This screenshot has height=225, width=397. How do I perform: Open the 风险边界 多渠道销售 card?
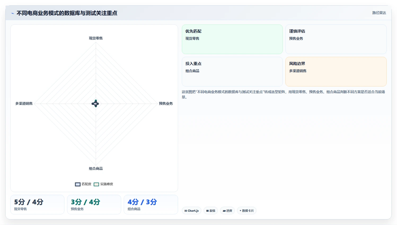[336, 72]
